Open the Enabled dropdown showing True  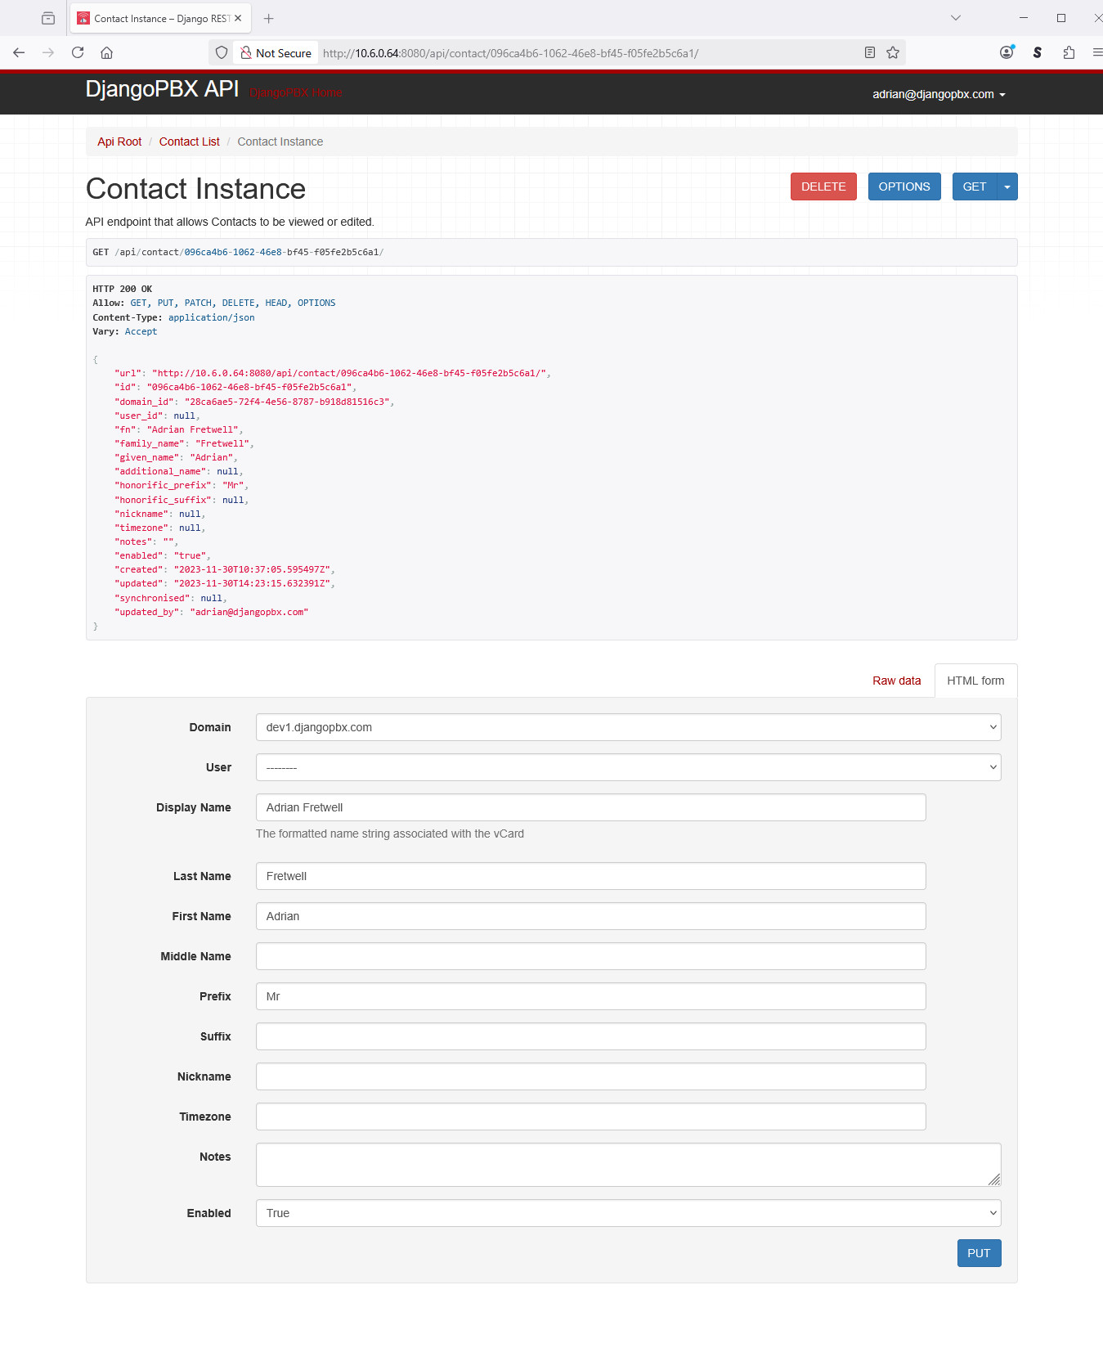(628, 1213)
